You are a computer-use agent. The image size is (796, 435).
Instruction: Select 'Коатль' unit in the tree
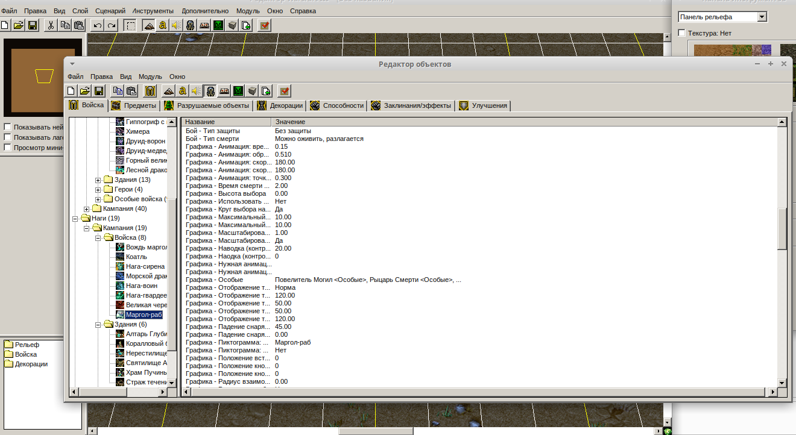[136, 257]
